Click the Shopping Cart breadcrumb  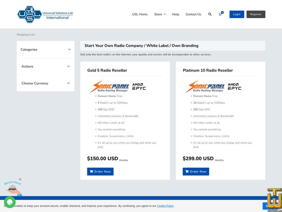coord(26,34)
